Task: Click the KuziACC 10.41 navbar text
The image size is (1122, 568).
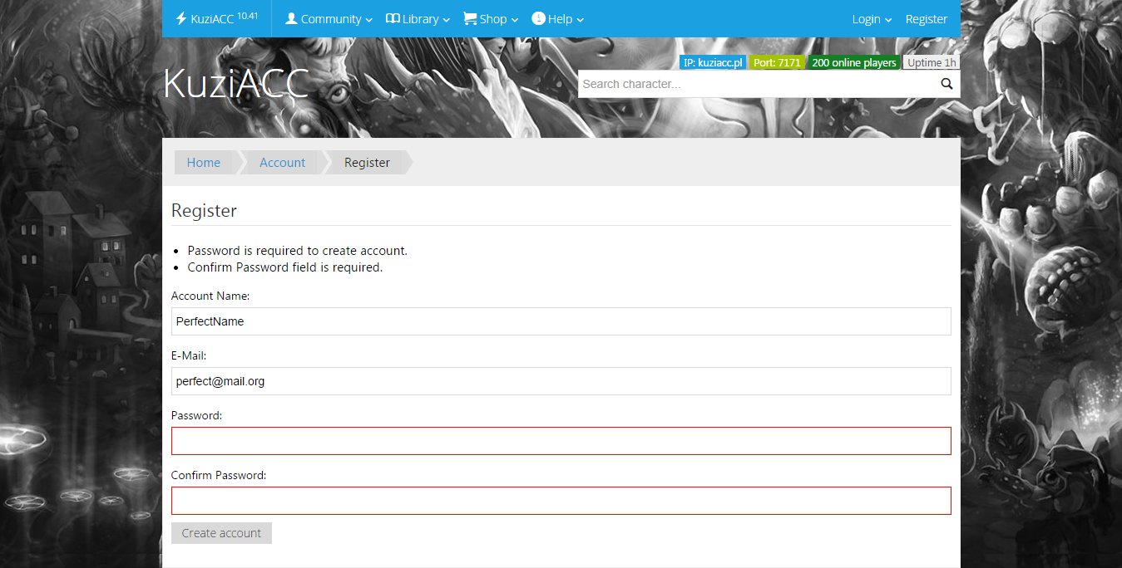Action: point(225,18)
